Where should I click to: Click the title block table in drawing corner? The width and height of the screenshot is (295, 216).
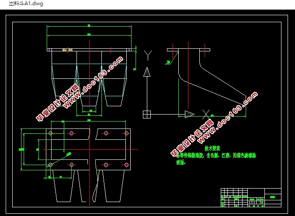(251, 198)
